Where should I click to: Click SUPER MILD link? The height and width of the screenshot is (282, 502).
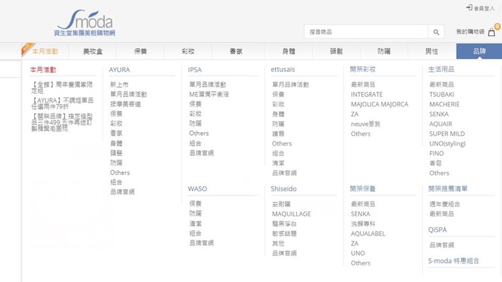point(447,134)
